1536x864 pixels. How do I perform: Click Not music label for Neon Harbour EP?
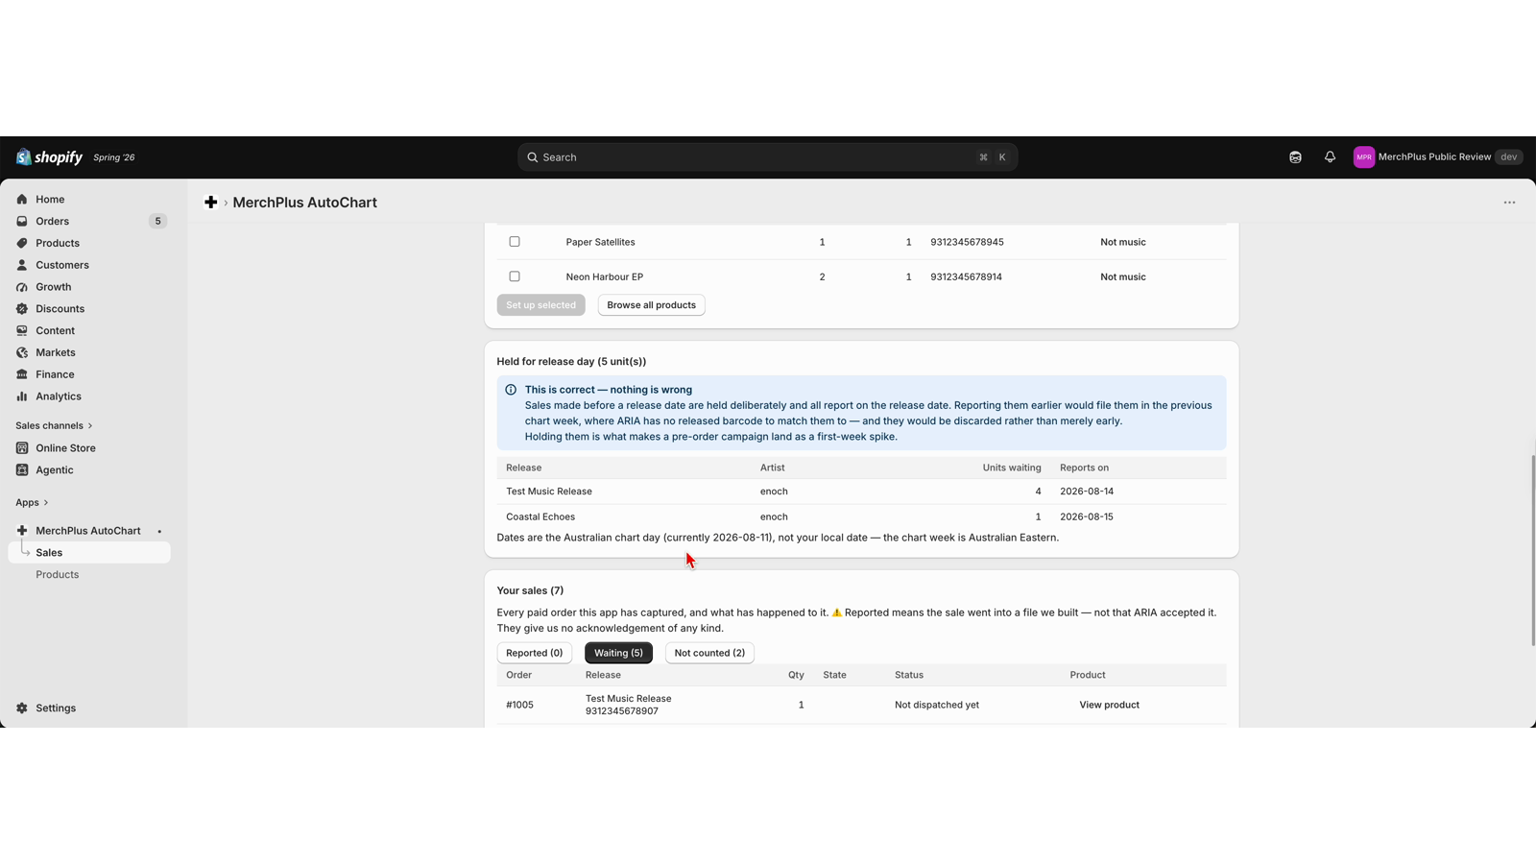pos(1123,276)
